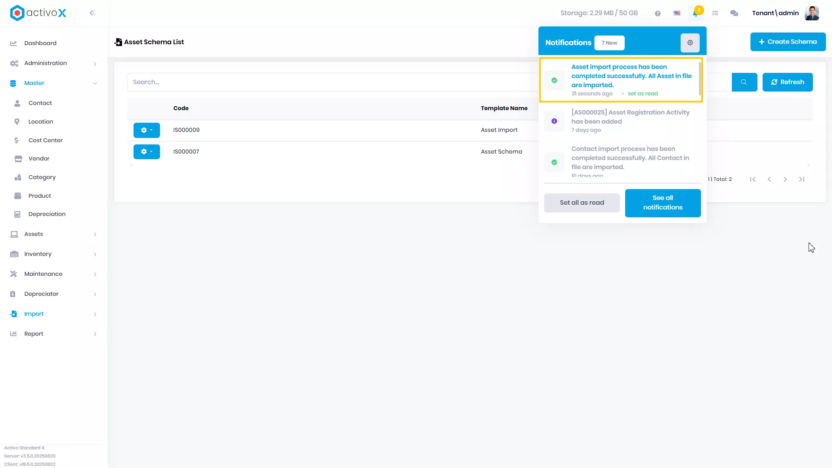Expand the Inventory menu
Image resolution: width=832 pixels, height=468 pixels.
click(54, 254)
